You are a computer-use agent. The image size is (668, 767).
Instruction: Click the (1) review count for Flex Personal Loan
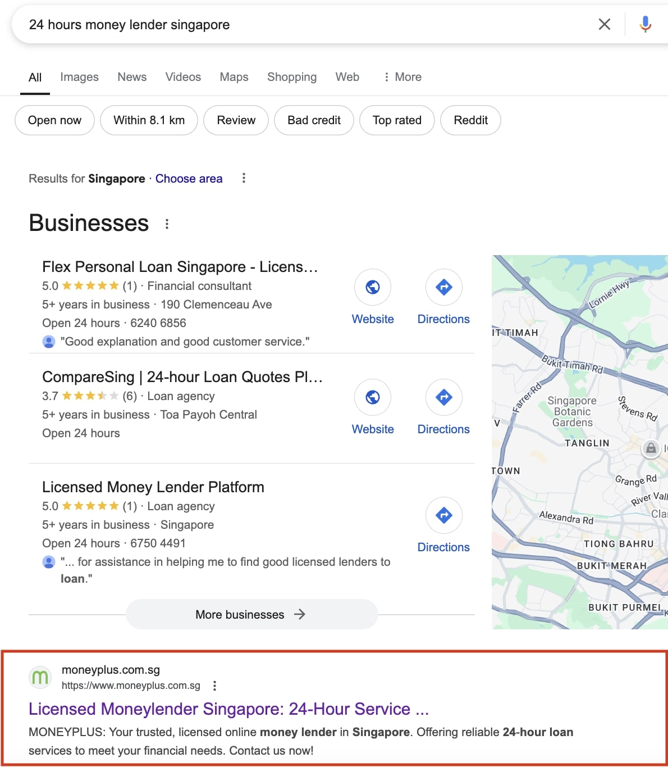[130, 286]
